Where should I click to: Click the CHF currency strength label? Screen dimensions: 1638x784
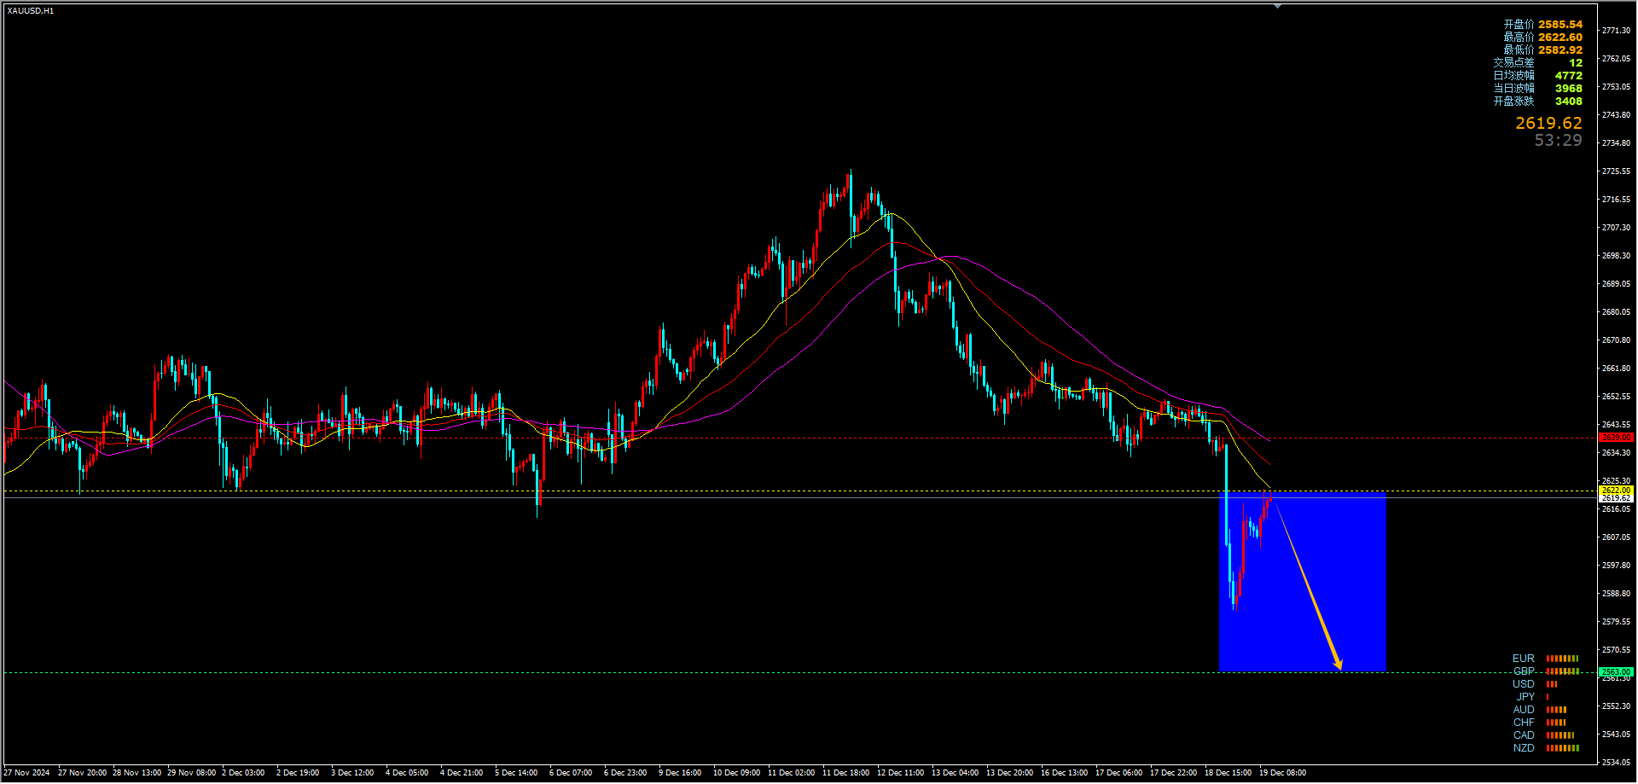click(x=1524, y=723)
